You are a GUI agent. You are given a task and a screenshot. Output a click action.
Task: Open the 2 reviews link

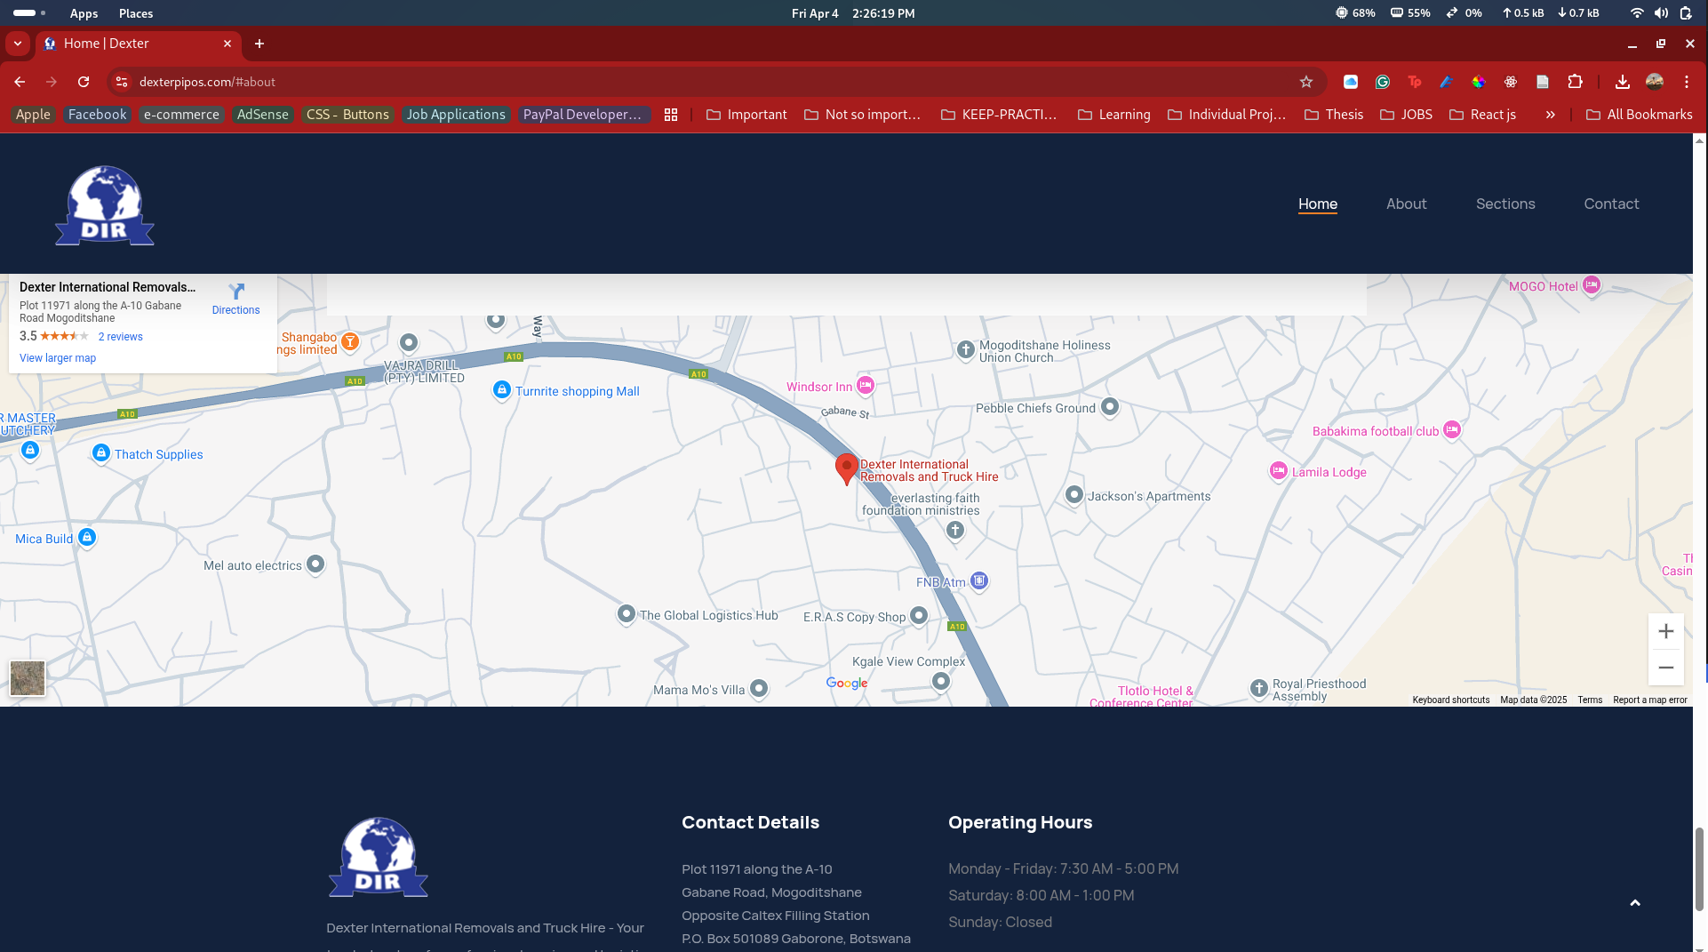[120, 337]
